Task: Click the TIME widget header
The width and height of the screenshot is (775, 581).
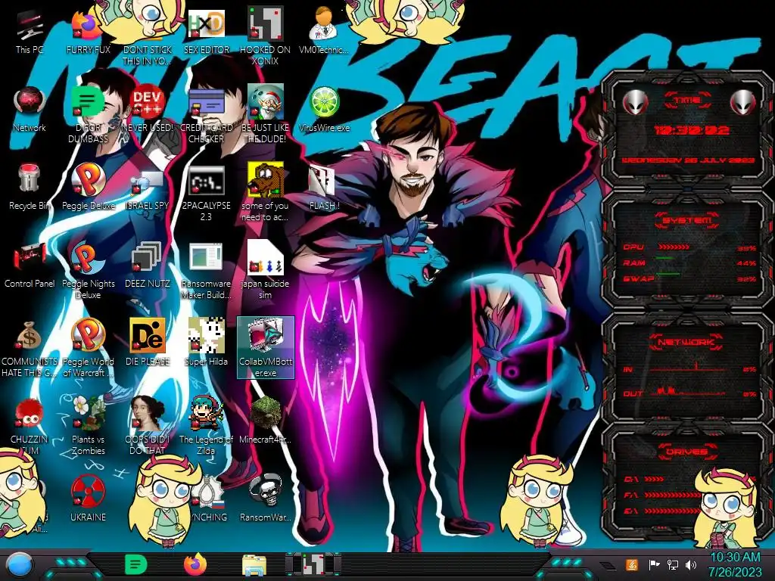Action: pyautogui.click(x=687, y=101)
